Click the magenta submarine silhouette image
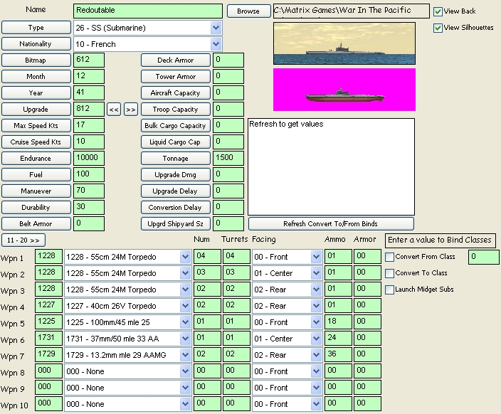 (344, 90)
